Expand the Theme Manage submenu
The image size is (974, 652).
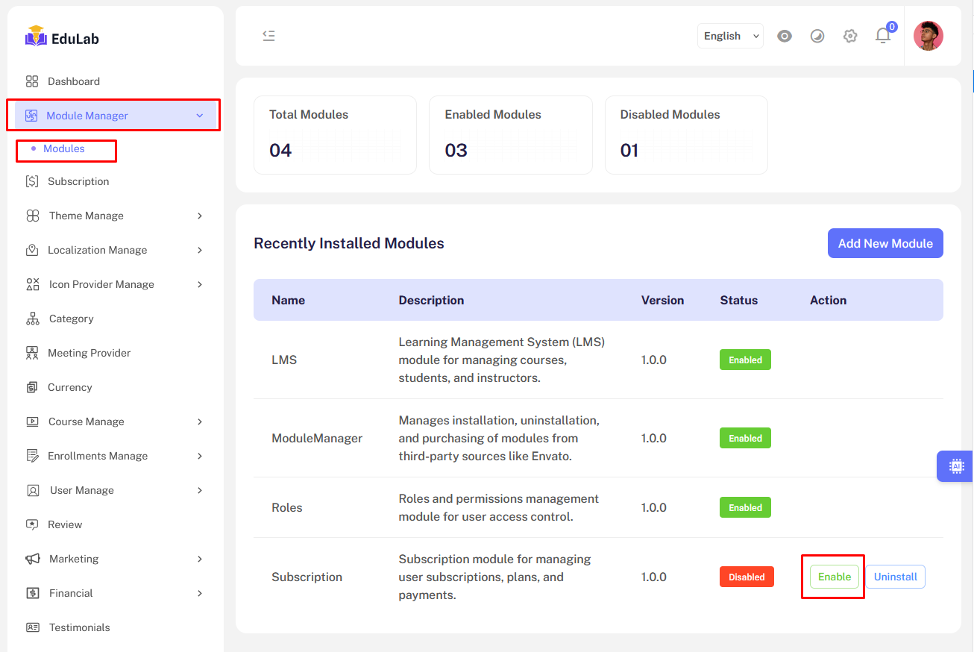pyautogui.click(x=199, y=216)
